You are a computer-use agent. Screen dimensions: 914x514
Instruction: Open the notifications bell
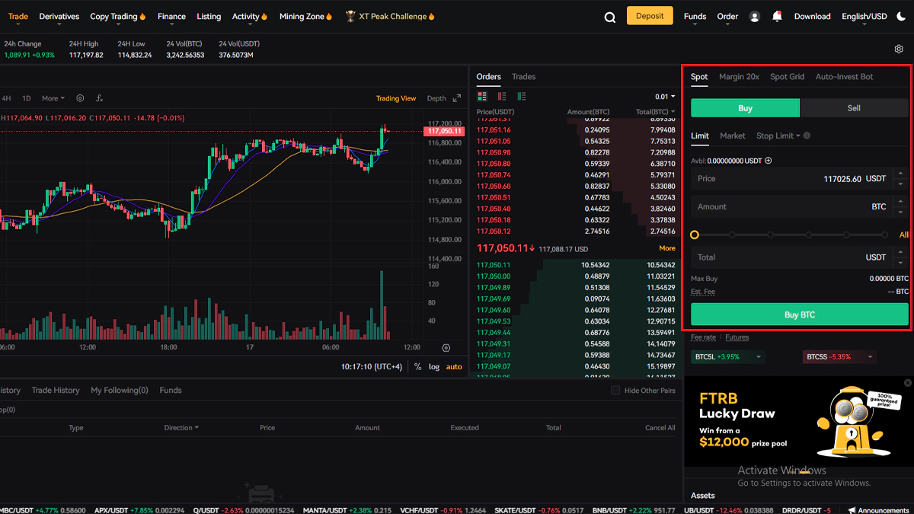[777, 16]
